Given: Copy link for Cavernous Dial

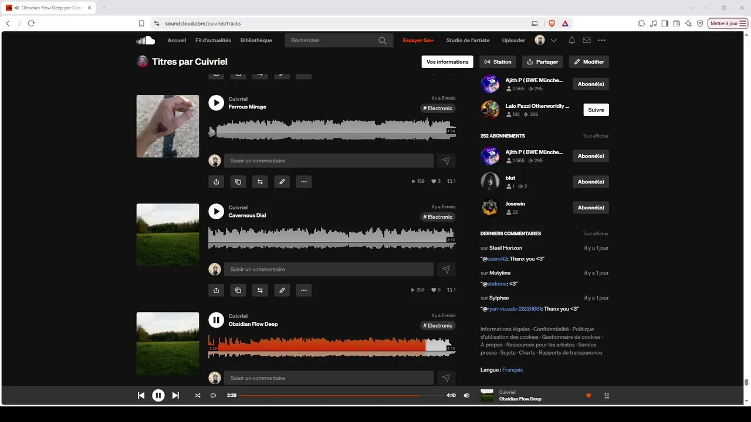Looking at the screenshot, I should click(238, 290).
